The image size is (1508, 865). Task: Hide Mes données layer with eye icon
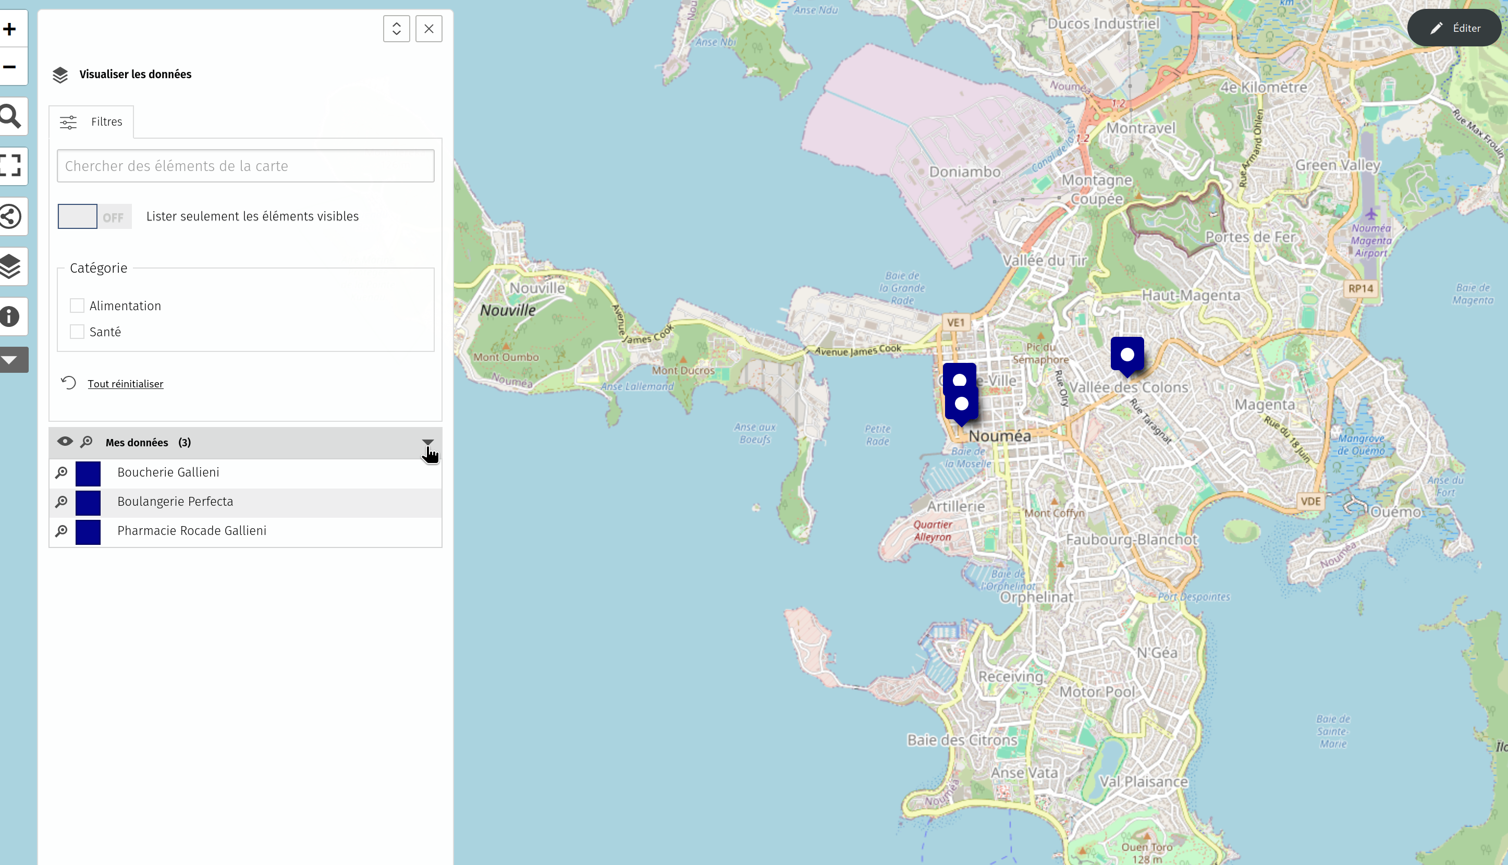point(65,442)
